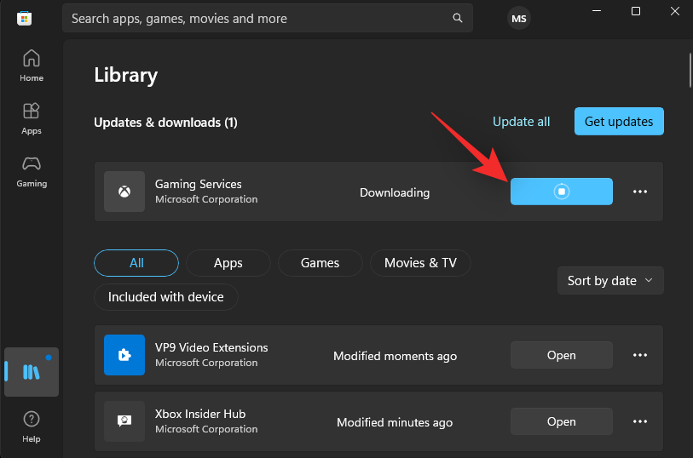693x458 pixels.
Task: Click the Xbox Insider Hub app icon
Action: 124,421
